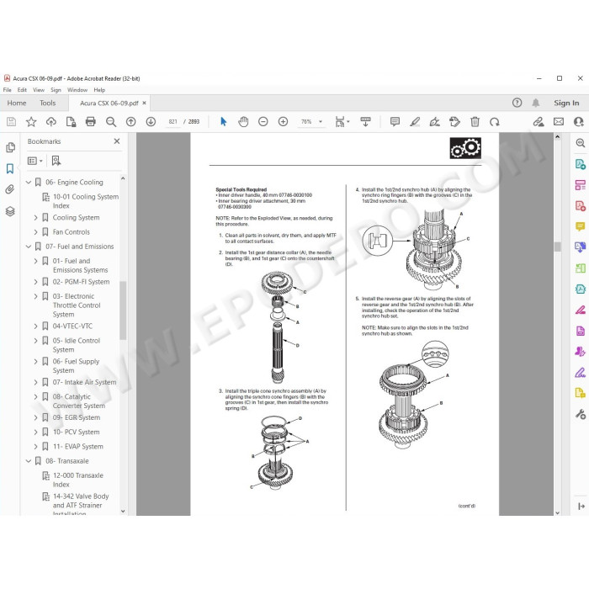The height and width of the screenshot is (589, 589).
Task: Print the document with printer icon
Action: click(x=91, y=122)
